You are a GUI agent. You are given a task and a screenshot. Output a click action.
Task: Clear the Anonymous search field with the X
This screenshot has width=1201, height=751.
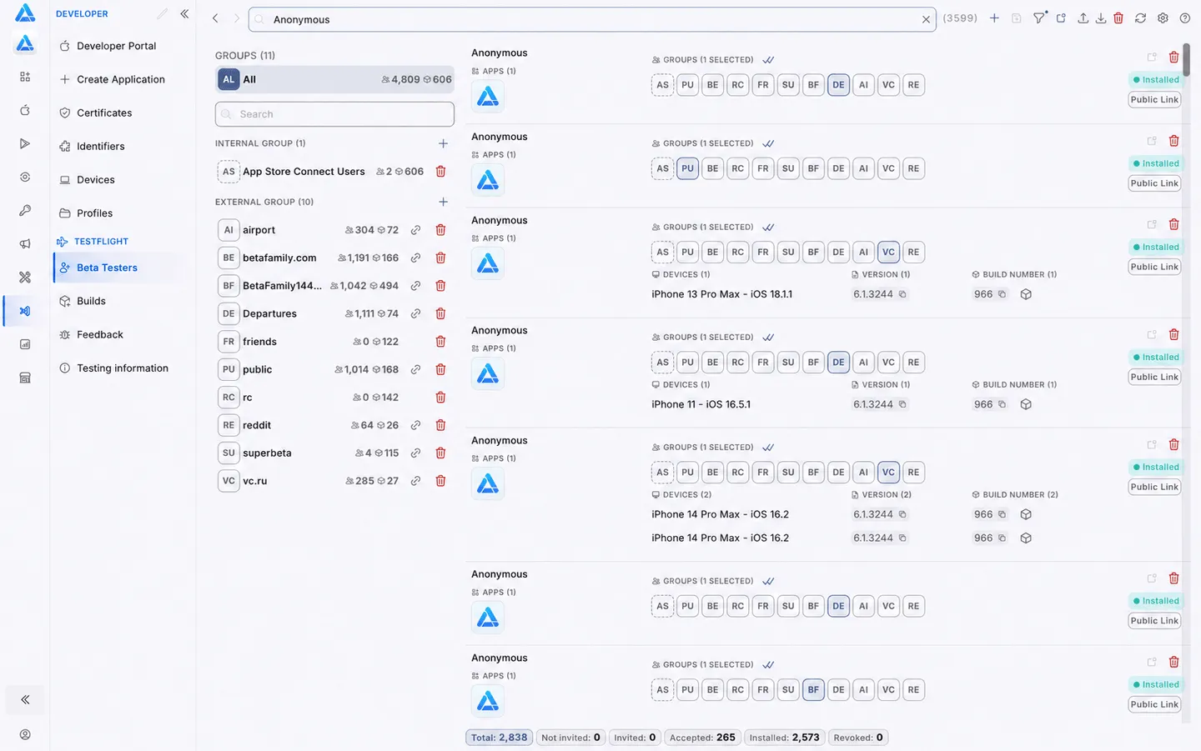[x=926, y=19]
